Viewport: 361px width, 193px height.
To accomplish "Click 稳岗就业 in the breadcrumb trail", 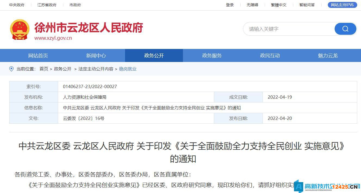I will coord(128,69).
